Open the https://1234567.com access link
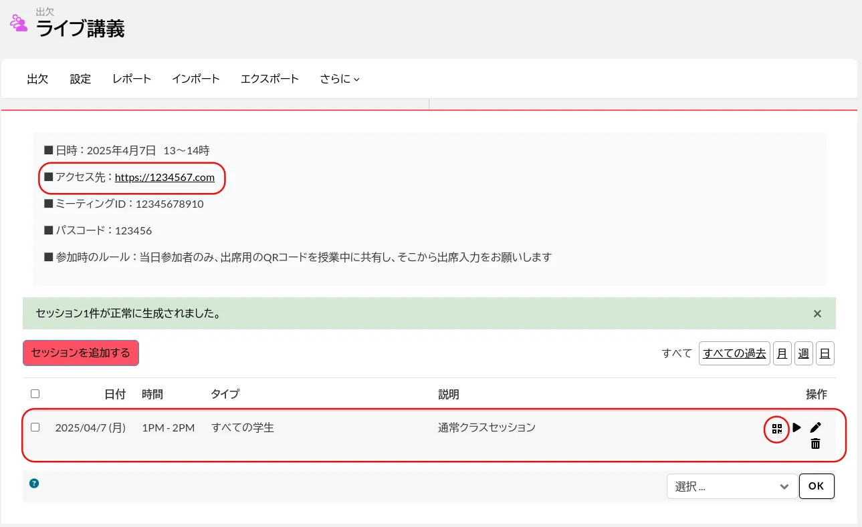The width and height of the screenshot is (862, 527). (165, 178)
